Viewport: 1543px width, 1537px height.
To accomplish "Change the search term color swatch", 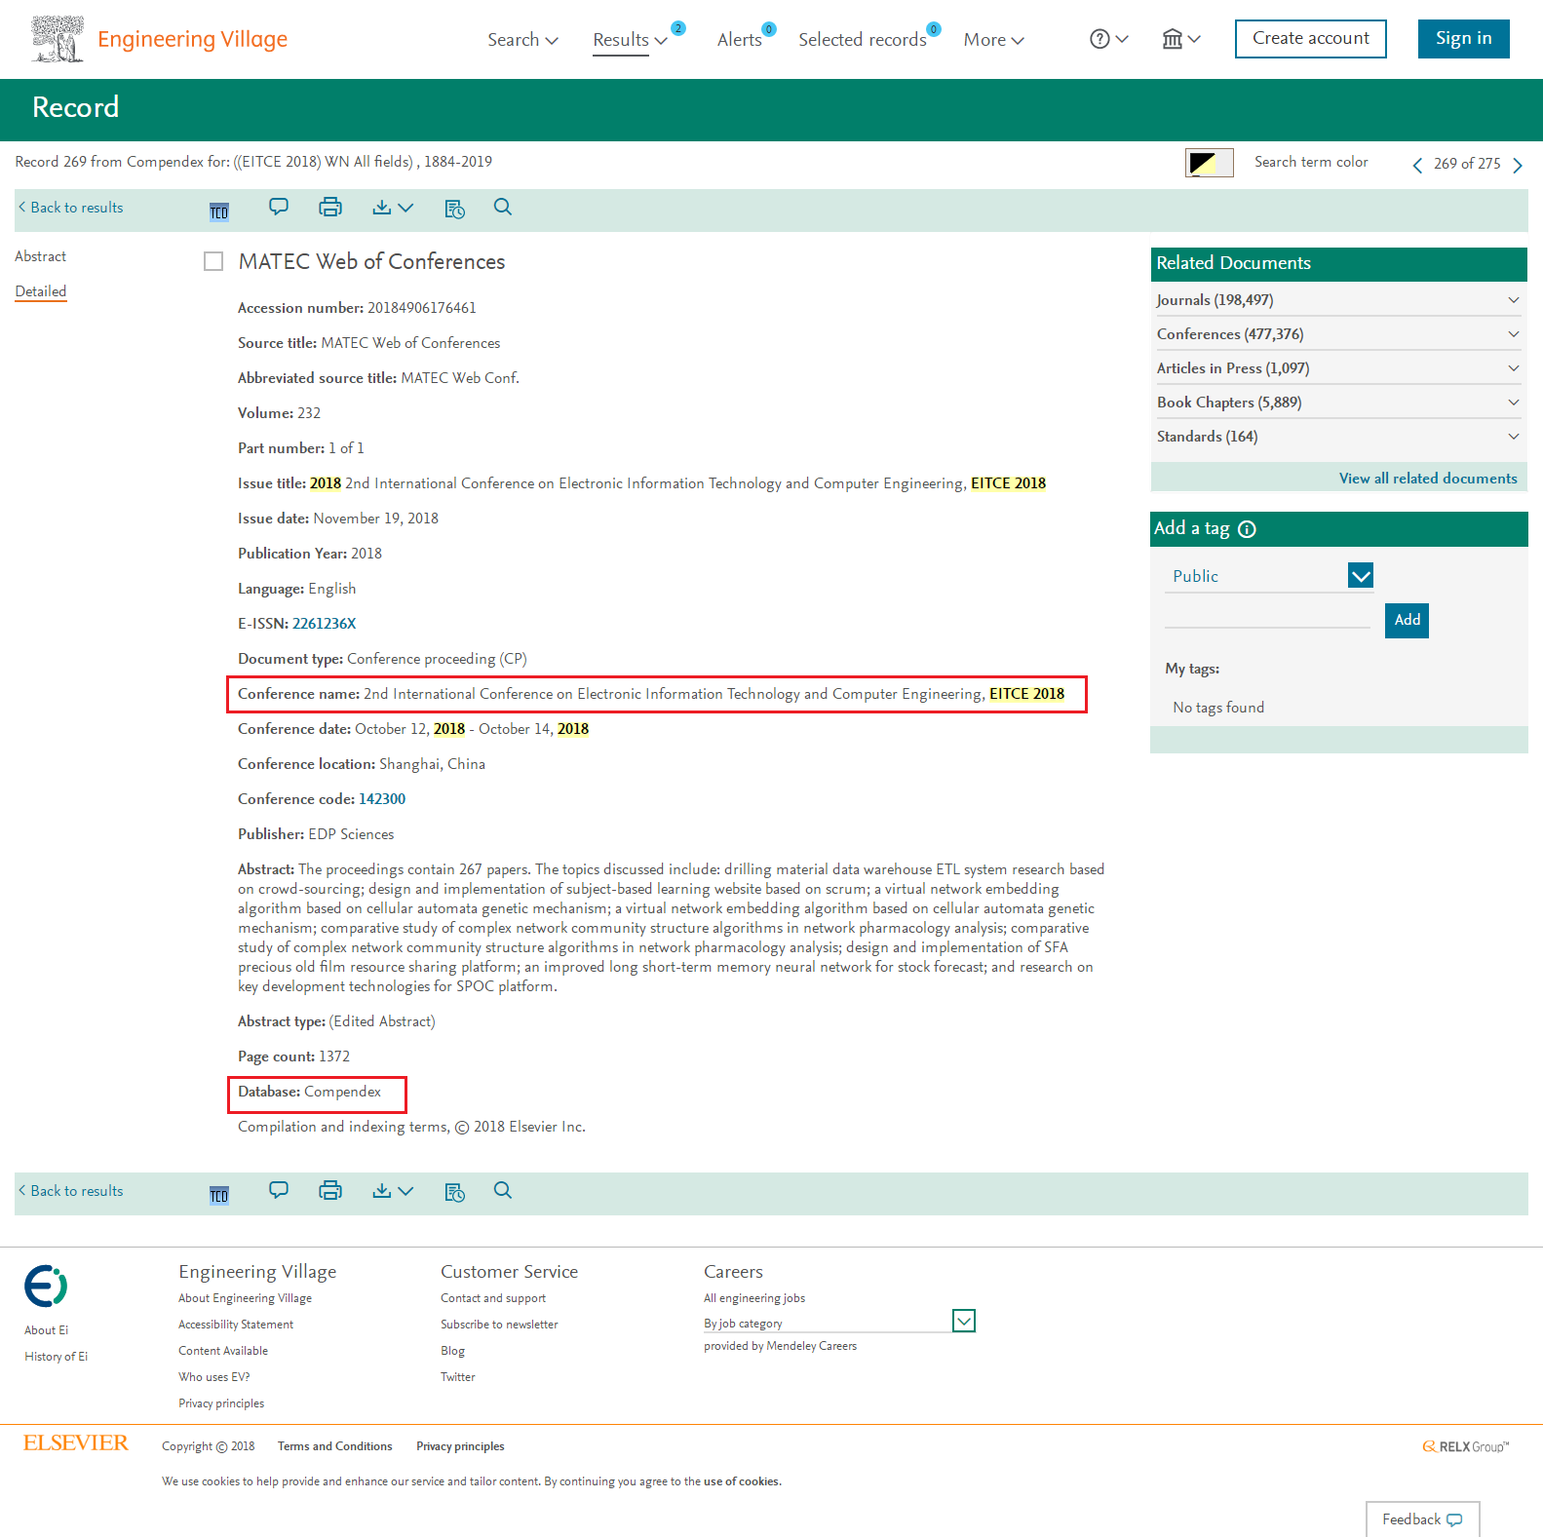I will 1209,163.
